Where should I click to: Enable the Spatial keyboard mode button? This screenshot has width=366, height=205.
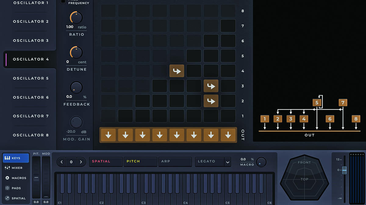click(106, 162)
